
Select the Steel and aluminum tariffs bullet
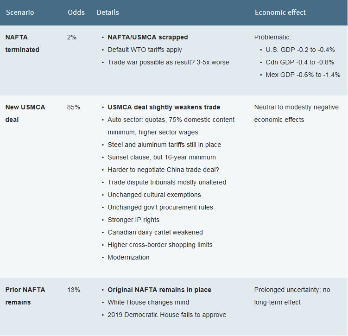[164, 145]
